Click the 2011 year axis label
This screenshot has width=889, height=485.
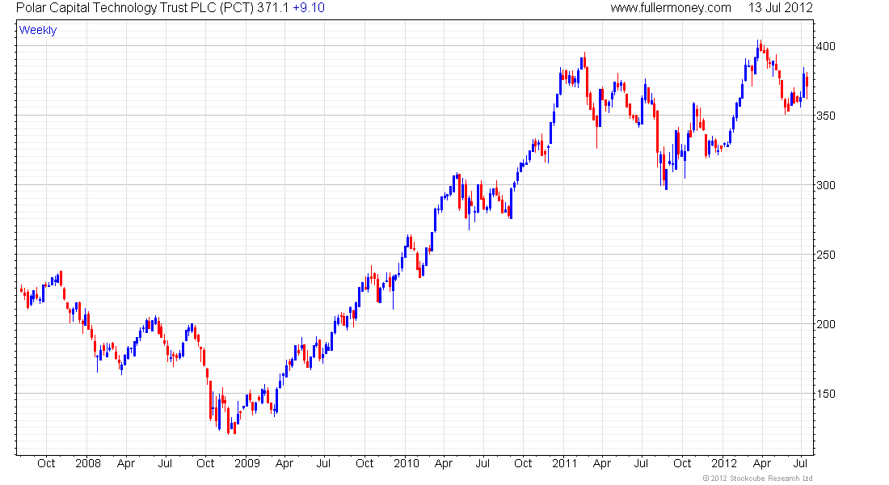(x=565, y=463)
